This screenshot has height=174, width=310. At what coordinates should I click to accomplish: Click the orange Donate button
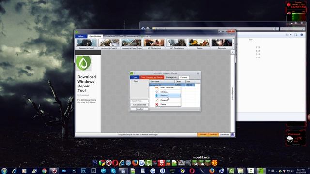[202, 135]
